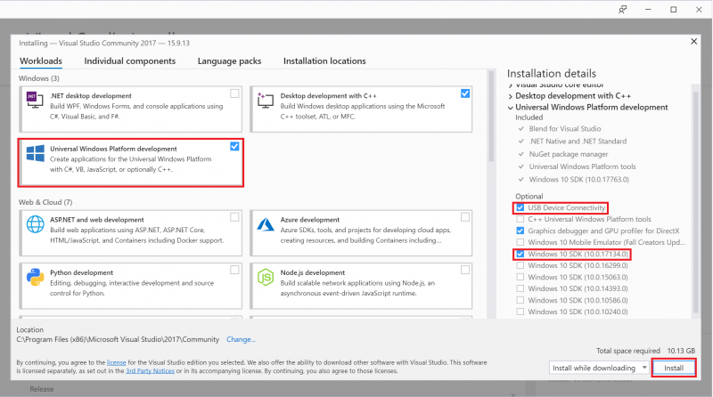Click the Total space required 10.13 GB value

click(681, 351)
